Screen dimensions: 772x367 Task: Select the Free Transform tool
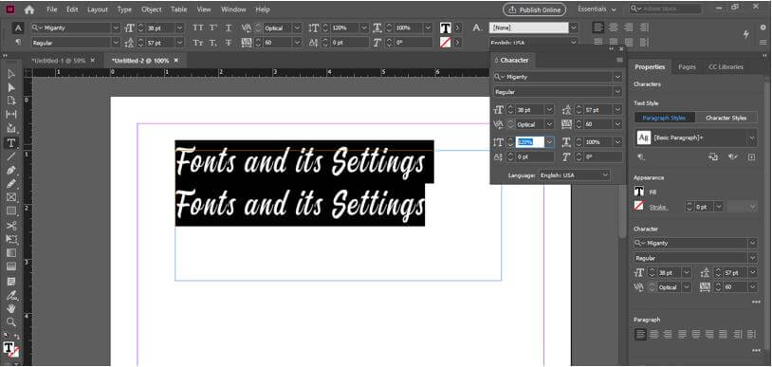[10, 239]
